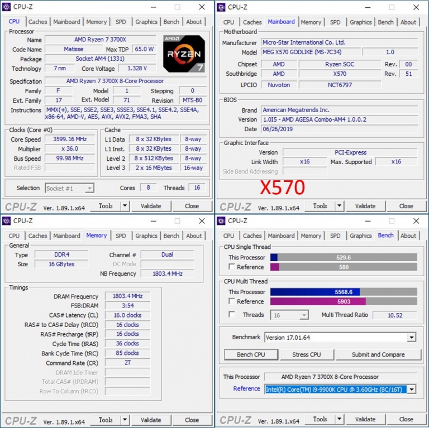Select the Mainboard tab in the Memory window
Viewport: 429px width, 428px height.
click(66, 236)
